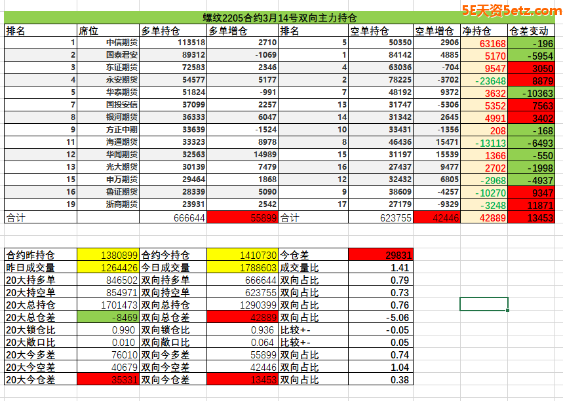Click the net position value 63168

coord(484,43)
